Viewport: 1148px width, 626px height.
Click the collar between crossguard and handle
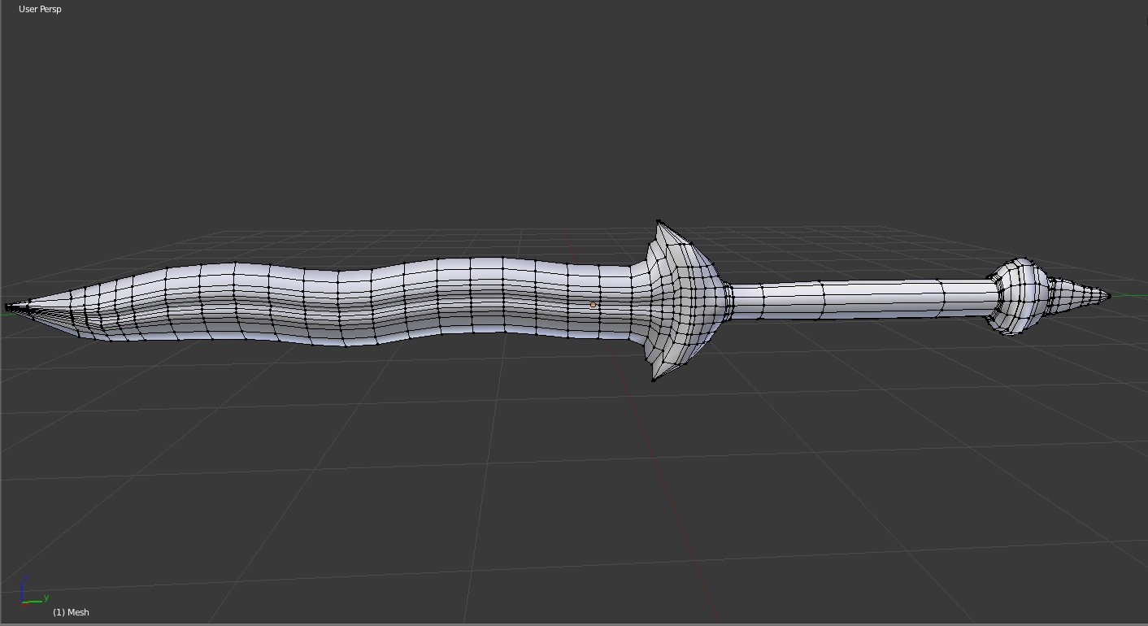[729, 299]
